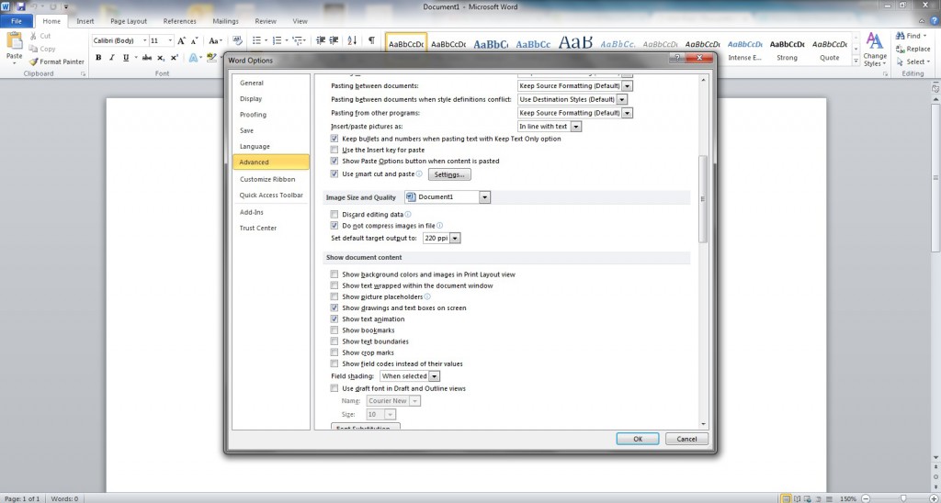Image resolution: width=941 pixels, height=503 pixels.
Task: Apply Bold formatting in ribbon
Action: pos(98,58)
